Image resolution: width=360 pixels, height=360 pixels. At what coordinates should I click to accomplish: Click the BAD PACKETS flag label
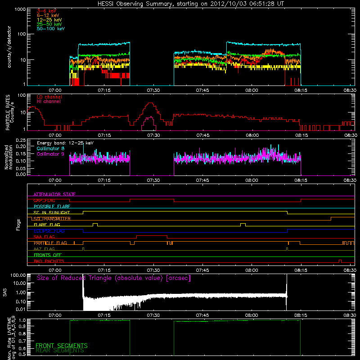[x=49, y=261]
